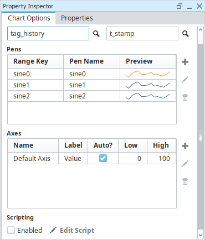Screen dimensions: 205x240
Task: Open Edit Script
Action: tap(72, 230)
